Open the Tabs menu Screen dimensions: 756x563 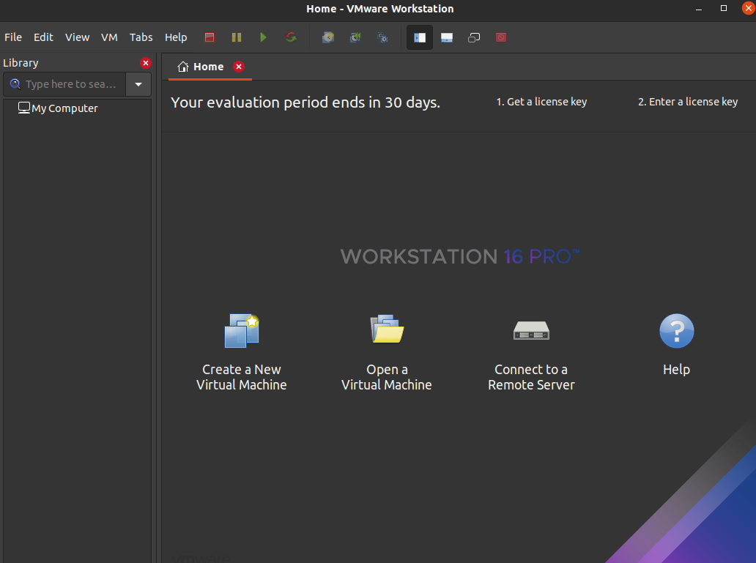tap(141, 37)
